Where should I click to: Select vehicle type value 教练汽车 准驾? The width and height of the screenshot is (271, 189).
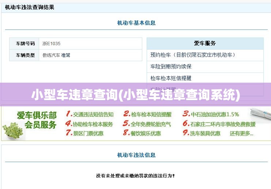[x=56, y=55]
